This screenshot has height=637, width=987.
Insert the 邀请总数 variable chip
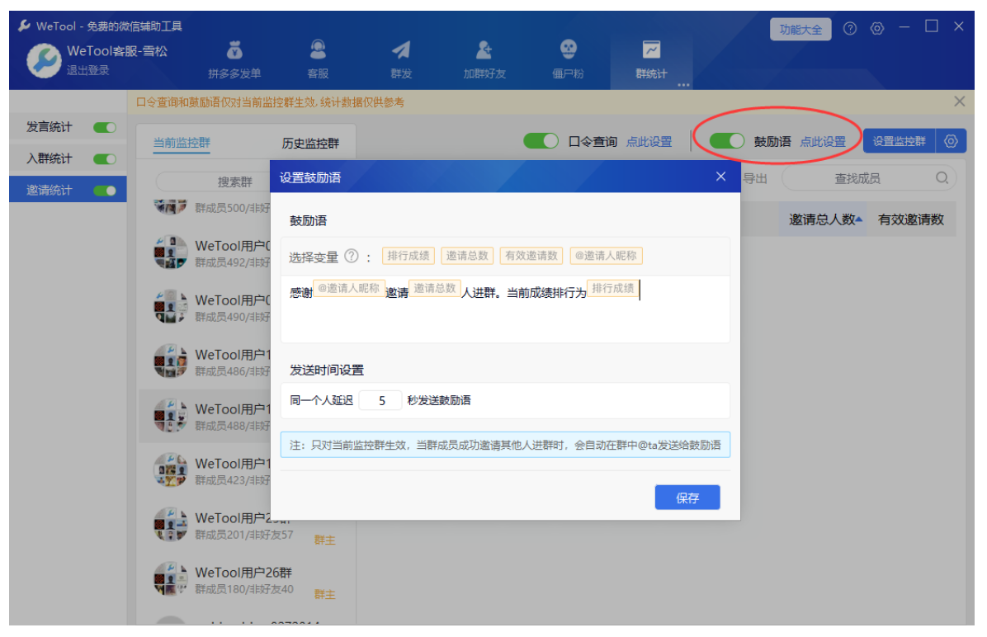point(467,256)
